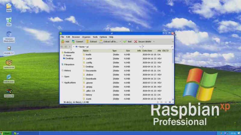Image resolution: width=241 pixels, height=135 pixels.
Task: Open the address bar path dropdown arrow
Action: tap(74, 47)
